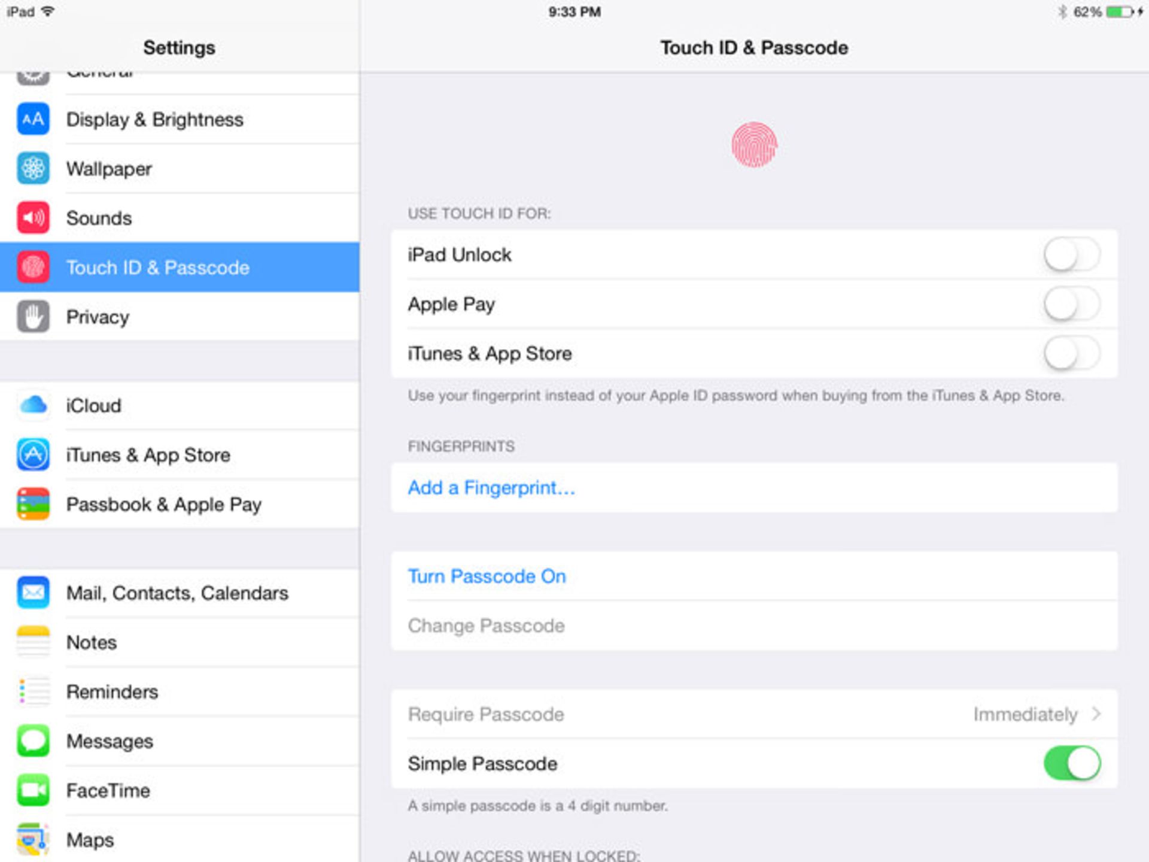
Task: Open Mail, Contacts, Calendars settings
Action: (177, 593)
